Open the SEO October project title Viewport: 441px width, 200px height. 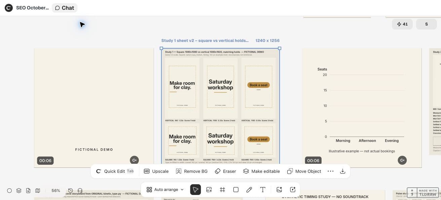click(x=32, y=8)
